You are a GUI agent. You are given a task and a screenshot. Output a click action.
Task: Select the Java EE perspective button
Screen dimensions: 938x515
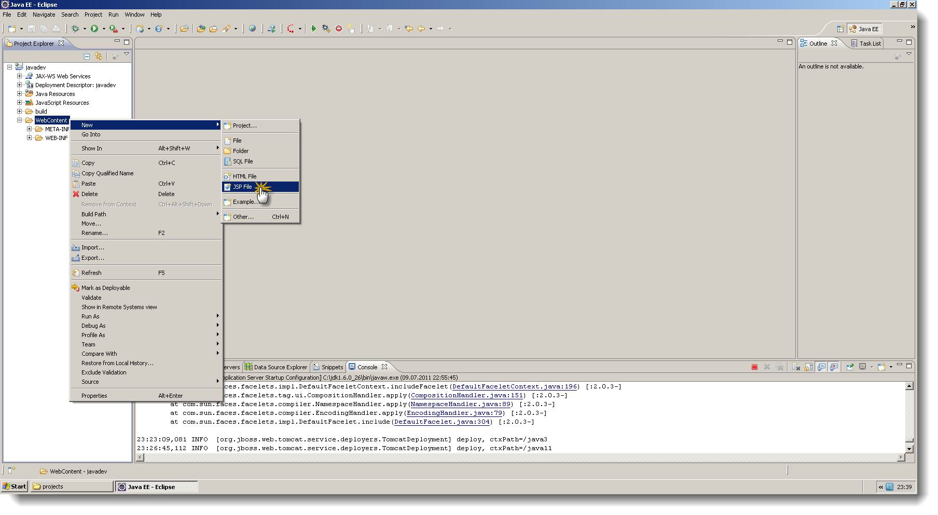coord(865,29)
